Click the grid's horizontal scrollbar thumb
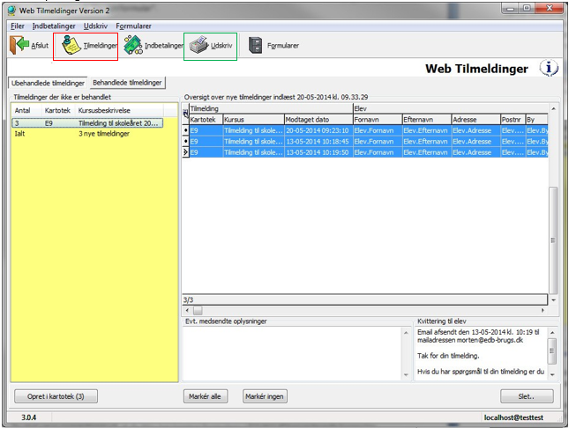This screenshot has width=569, height=428. [x=198, y=311]
